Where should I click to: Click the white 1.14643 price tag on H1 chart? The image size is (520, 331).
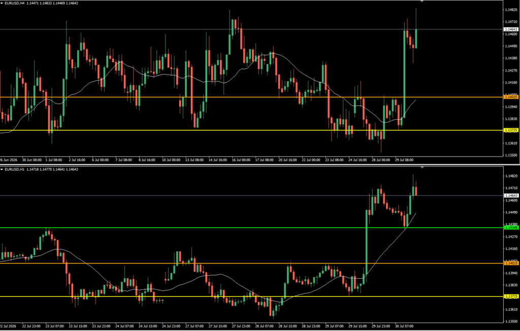pyautogui.click(x=511, y=196)
